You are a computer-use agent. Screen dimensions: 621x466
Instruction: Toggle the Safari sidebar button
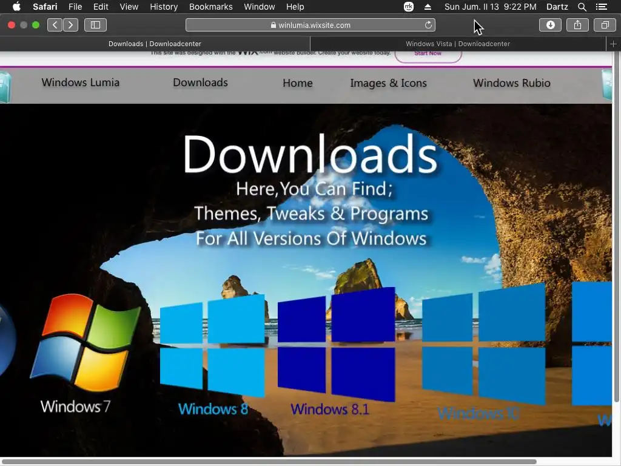pyautogui.click(x=95, y=25)
